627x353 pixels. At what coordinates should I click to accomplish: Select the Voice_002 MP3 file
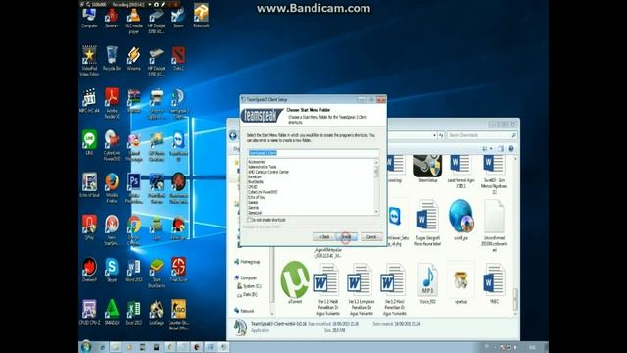coord(427,283)
